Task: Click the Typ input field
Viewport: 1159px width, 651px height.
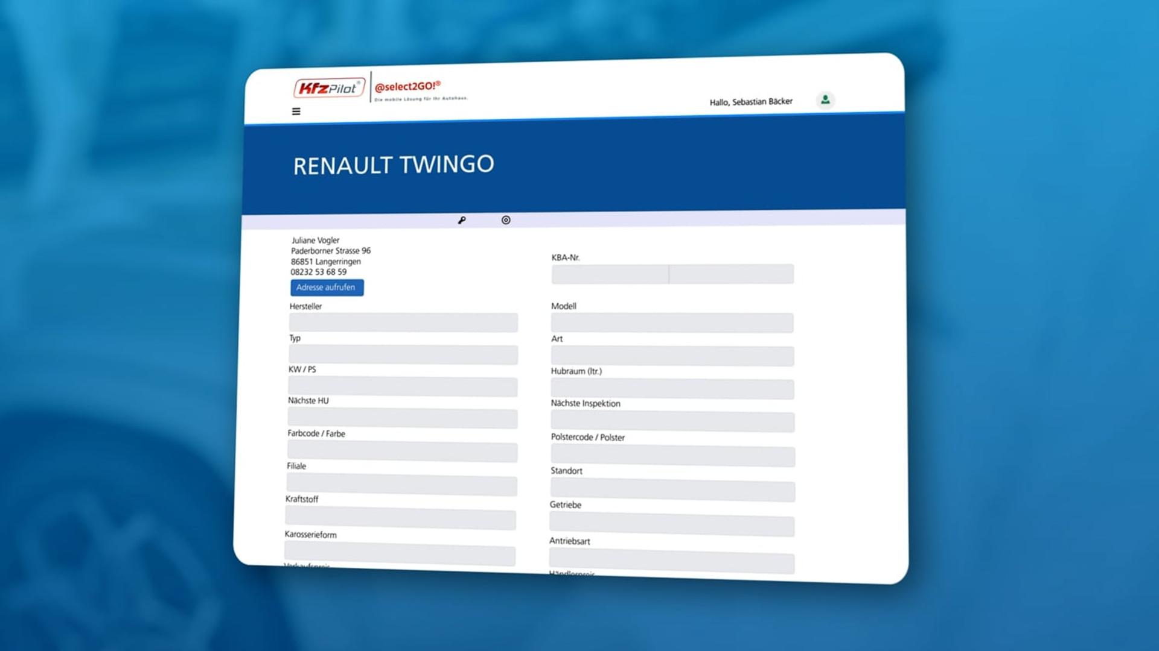Action: [x=403, y=354]
